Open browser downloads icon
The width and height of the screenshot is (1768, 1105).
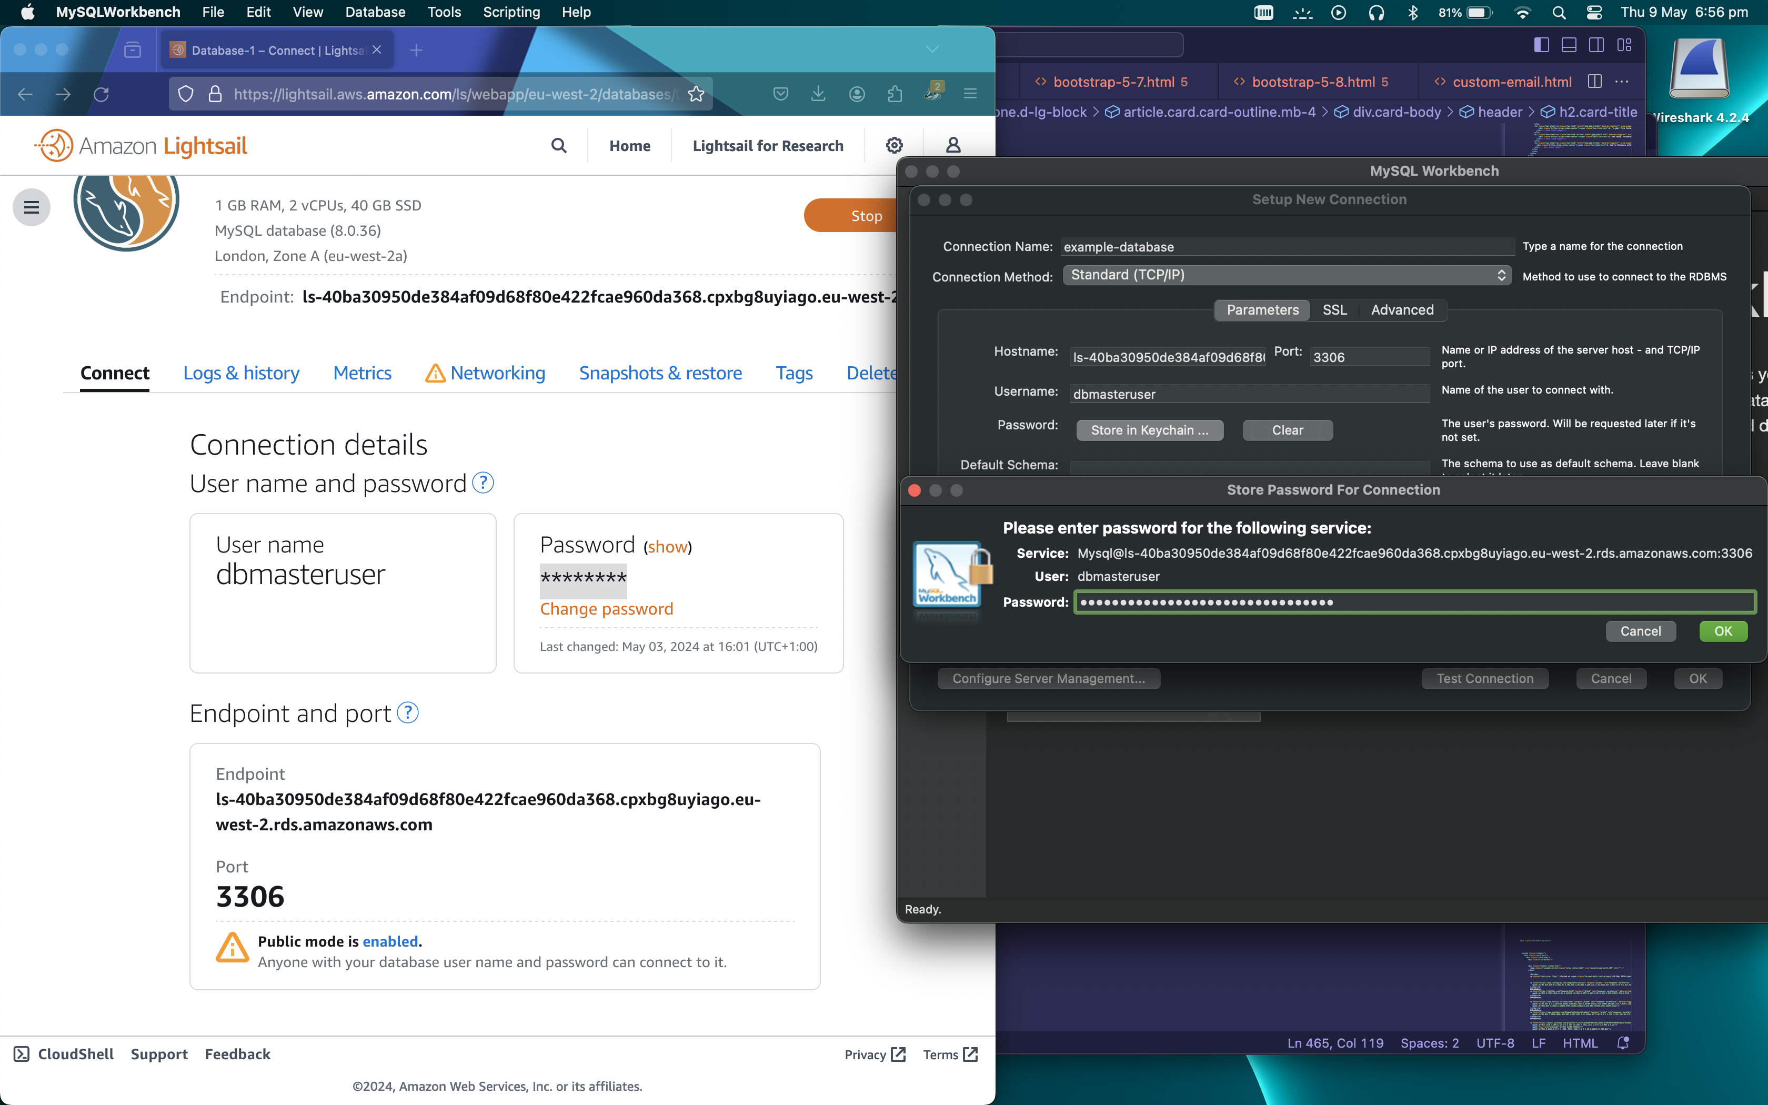818,94
